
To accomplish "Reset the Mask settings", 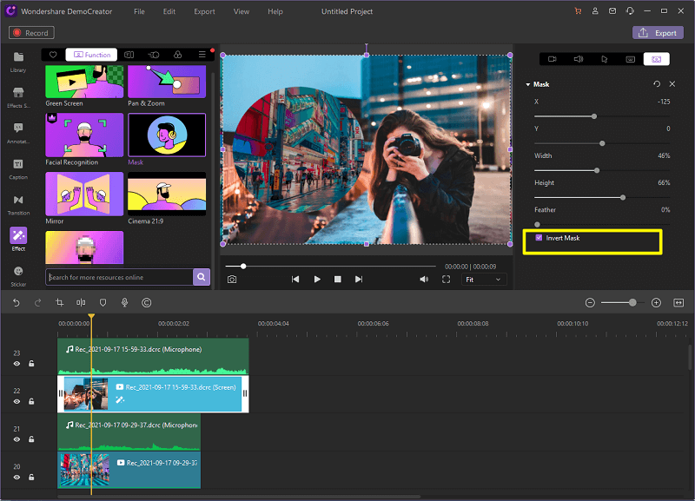I will click(656, 84).
